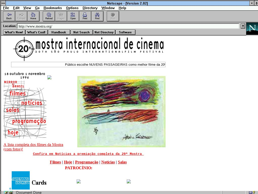Click the Back toolbar button
This screenshot has height=194, width=258.
9,16
